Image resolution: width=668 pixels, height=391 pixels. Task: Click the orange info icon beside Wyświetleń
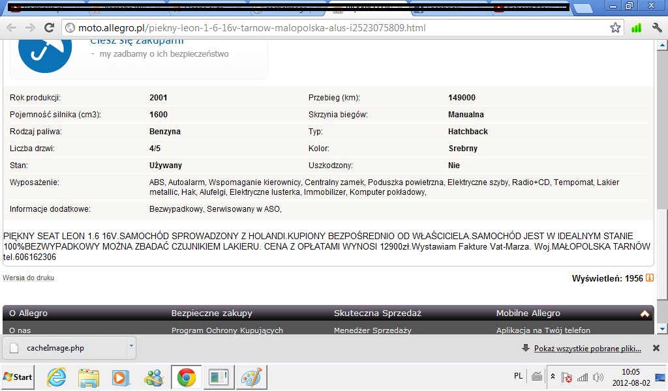point(650,278)
